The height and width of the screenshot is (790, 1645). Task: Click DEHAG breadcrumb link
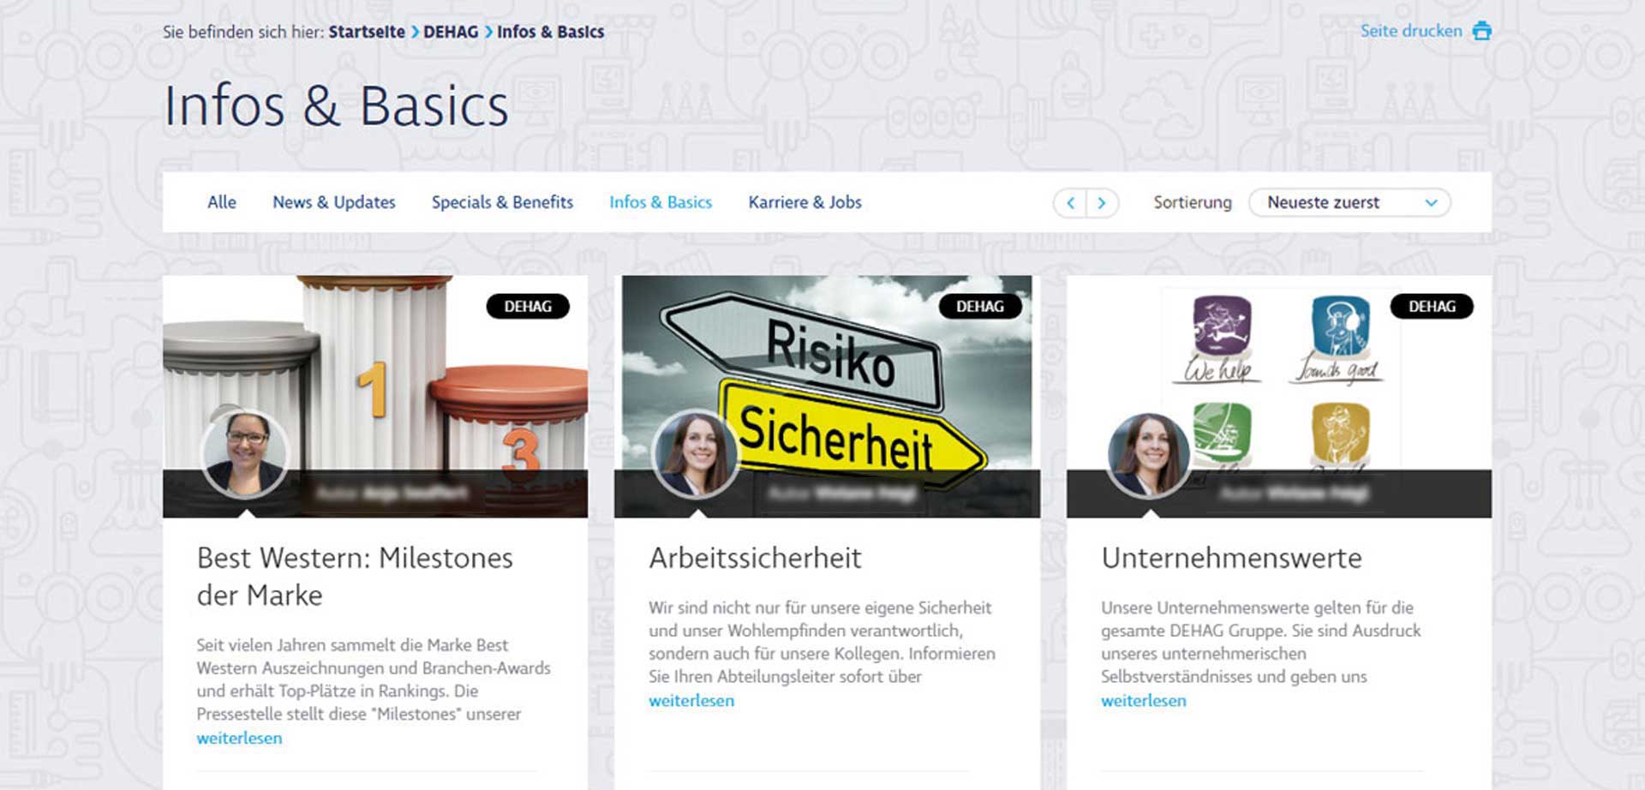(x=451, y=32)
